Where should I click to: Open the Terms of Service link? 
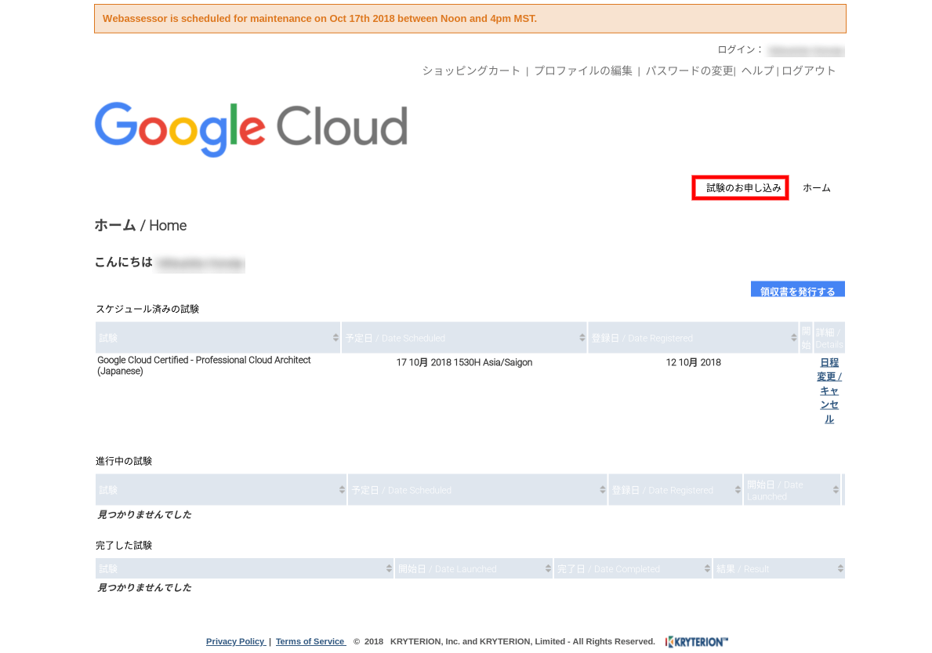pos(310,642)
